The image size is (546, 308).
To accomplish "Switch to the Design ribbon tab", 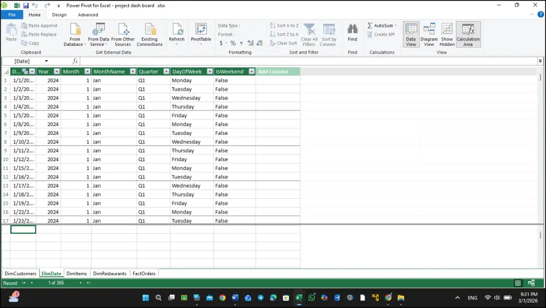I will tap(59, 15).
